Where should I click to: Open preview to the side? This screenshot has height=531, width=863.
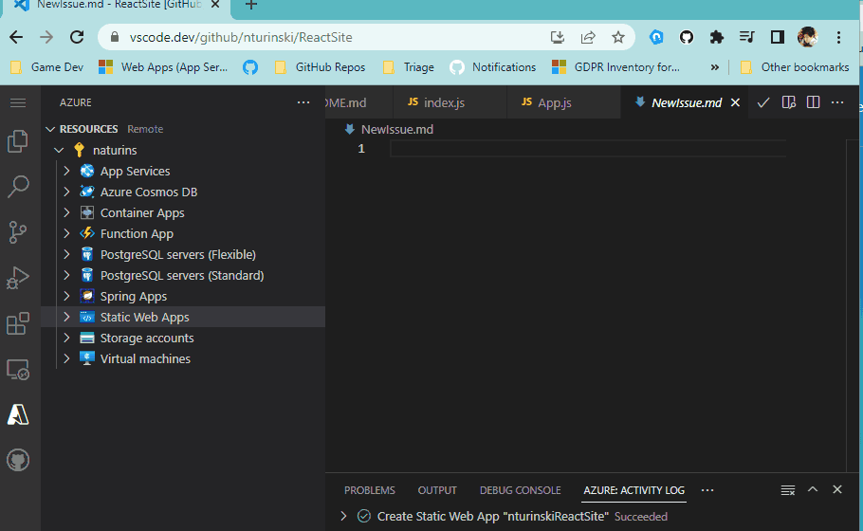coord(789,103)
